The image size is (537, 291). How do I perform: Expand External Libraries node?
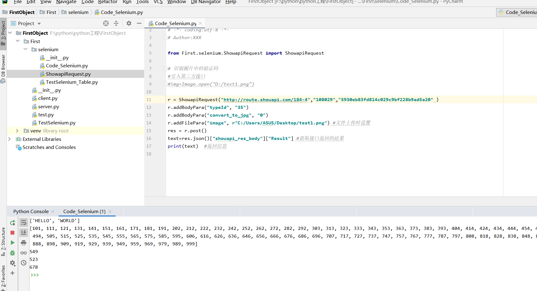[10, 139]
